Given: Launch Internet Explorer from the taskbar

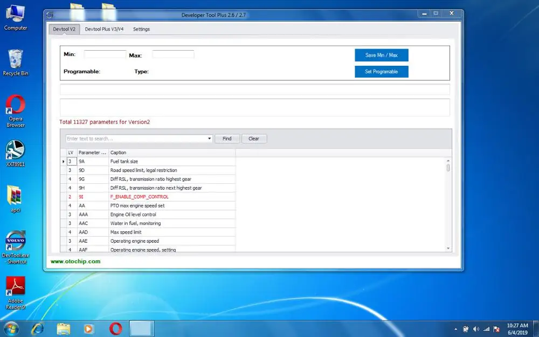Looking at the screenshot, I should point(38,329).
